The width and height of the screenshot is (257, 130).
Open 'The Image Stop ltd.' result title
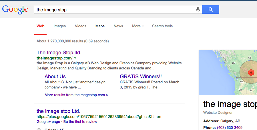tap(59, 53)
